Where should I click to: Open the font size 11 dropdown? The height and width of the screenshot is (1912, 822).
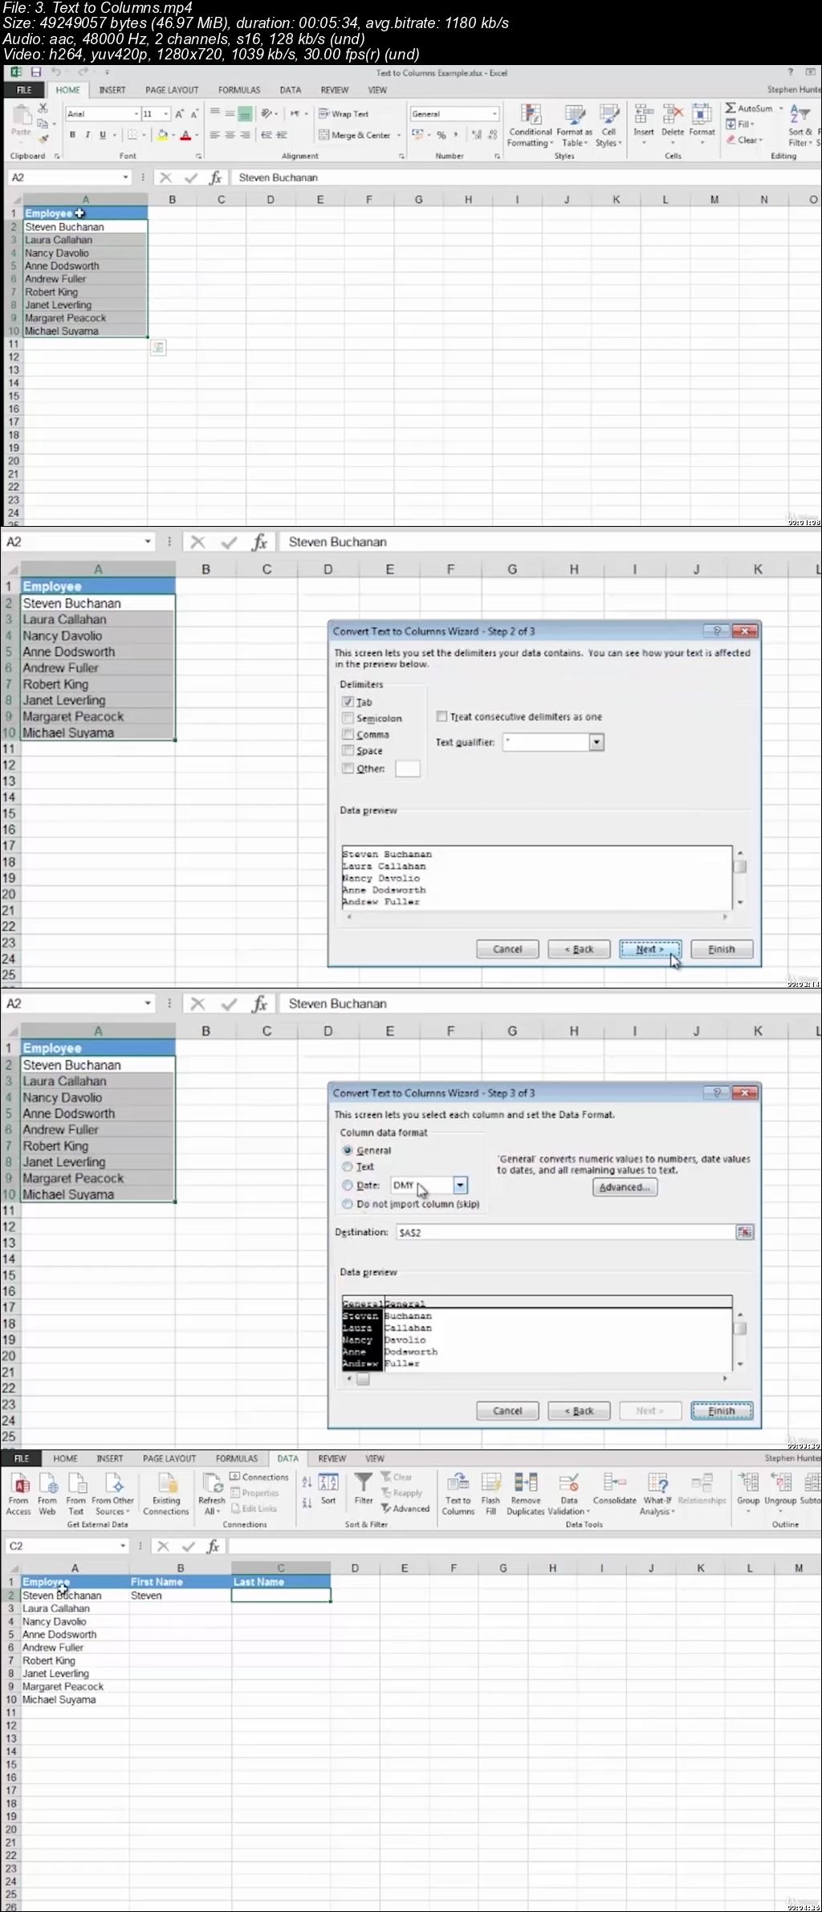[x=166, y=114]
